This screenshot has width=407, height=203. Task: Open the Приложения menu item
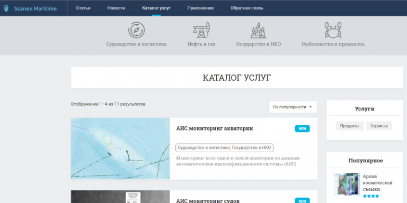(200, 8)
